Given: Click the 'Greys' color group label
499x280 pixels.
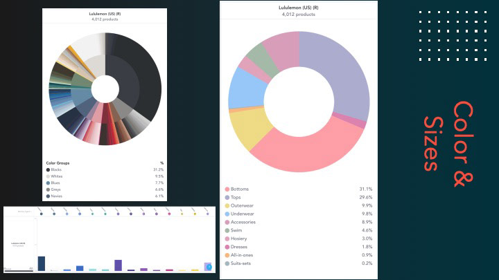Looking at the screenshot, I should pyautogui.click(x=55, y=189).
